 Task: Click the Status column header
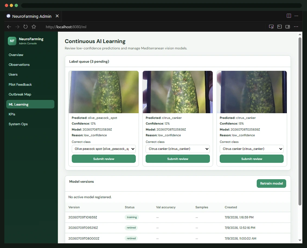(x=130, y=207)
